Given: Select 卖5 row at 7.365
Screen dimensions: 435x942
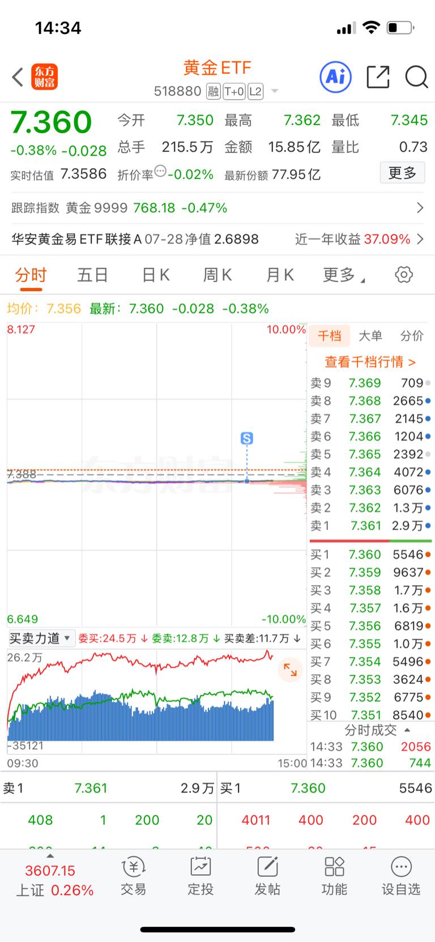Looking at the screenshot, I should [x=370, y=454].
